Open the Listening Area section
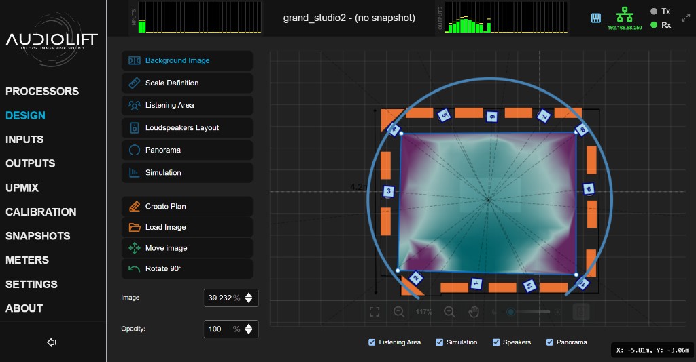The image size is (696, 362). click(x=187, y=105)
